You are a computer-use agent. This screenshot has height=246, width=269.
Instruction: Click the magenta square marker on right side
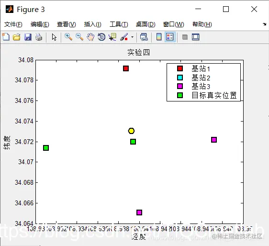(x=214, y=140)
